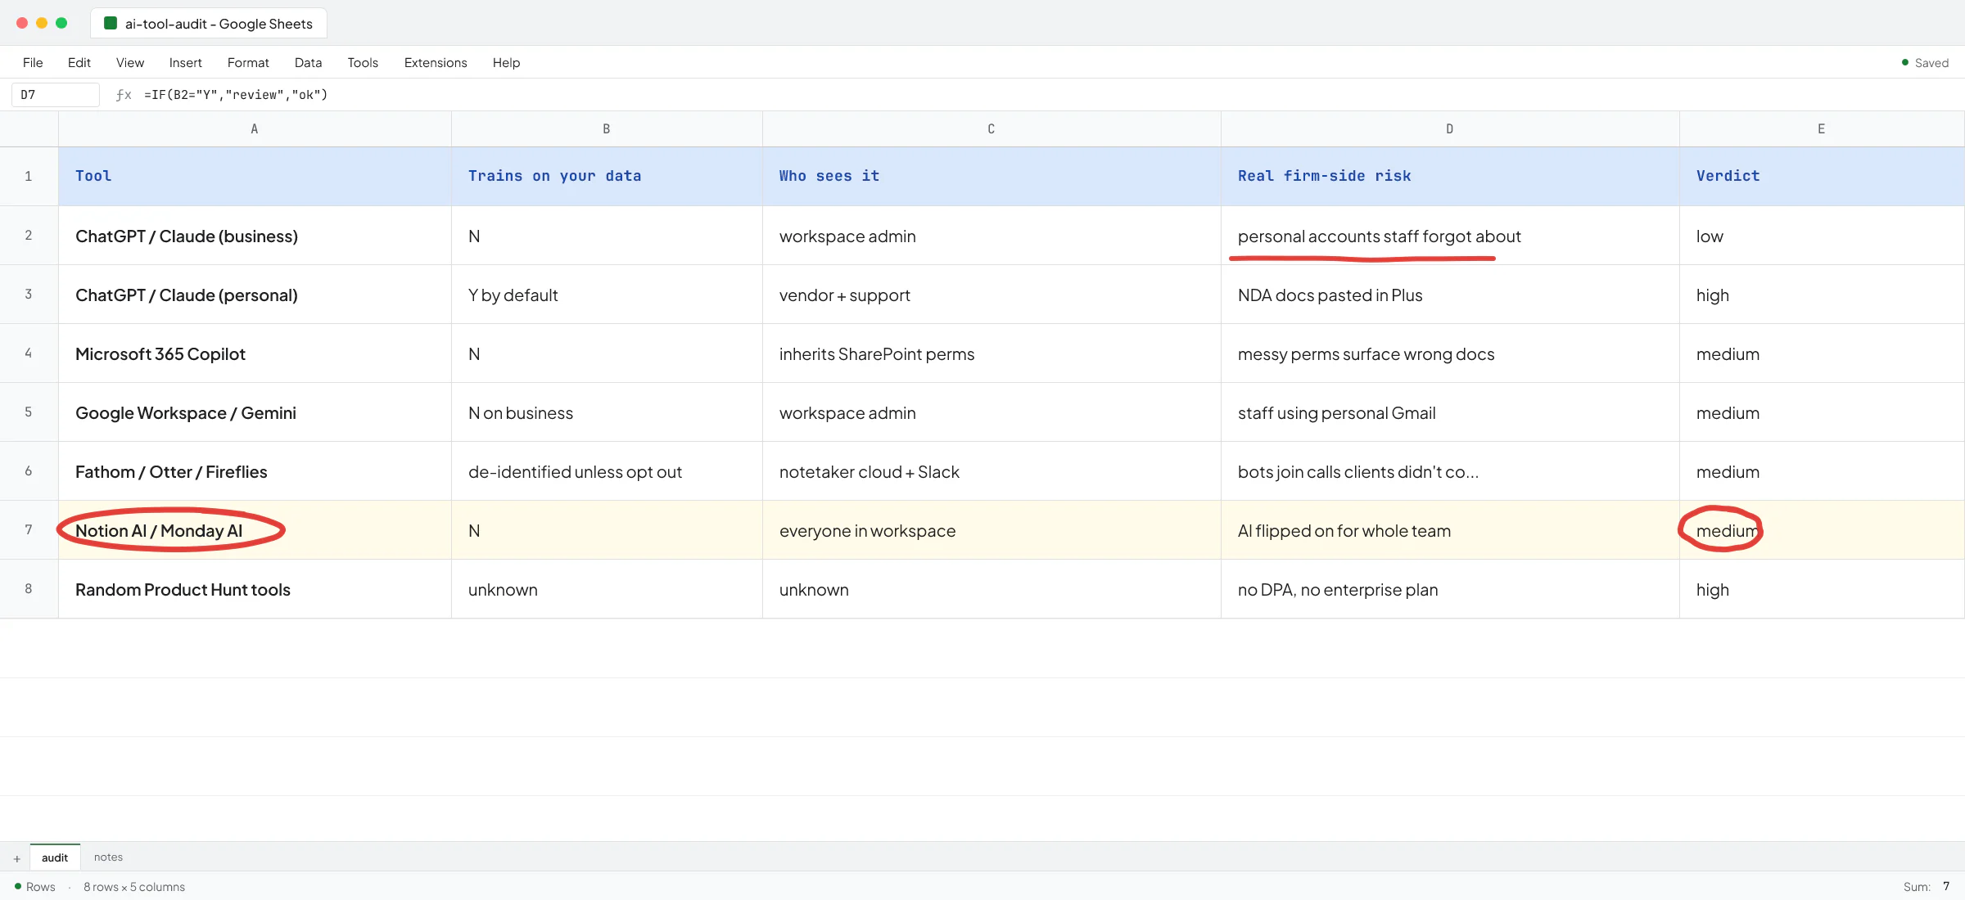This screenshot has width=1965, height=900.
Task: Click the 'AI flipped on for whole team' cell
Action: (x=1450, y=530)
